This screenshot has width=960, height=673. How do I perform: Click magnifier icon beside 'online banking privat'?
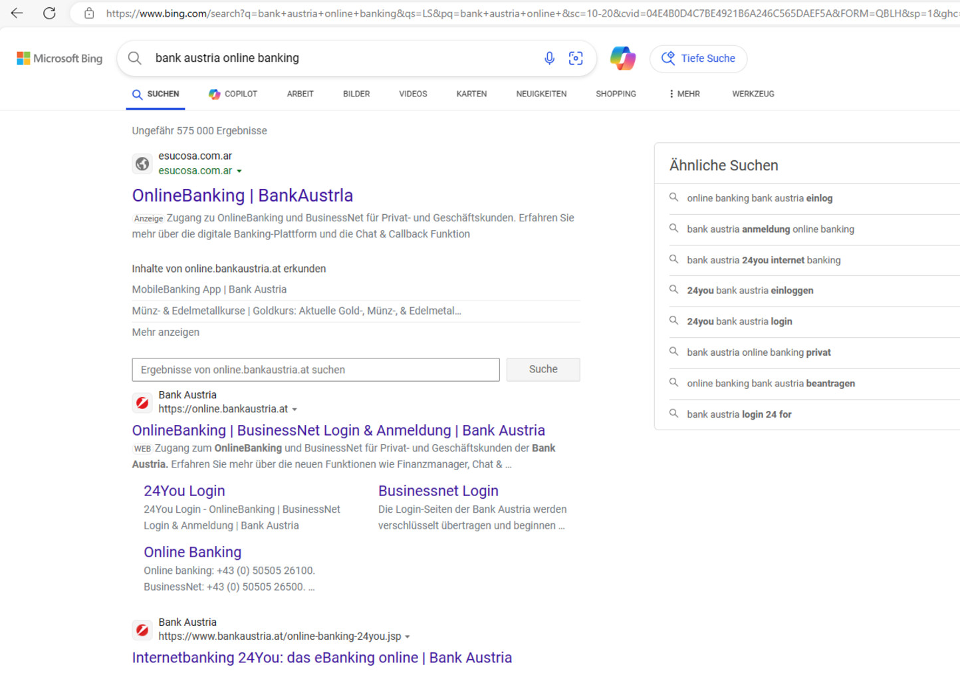pos(673,352)
